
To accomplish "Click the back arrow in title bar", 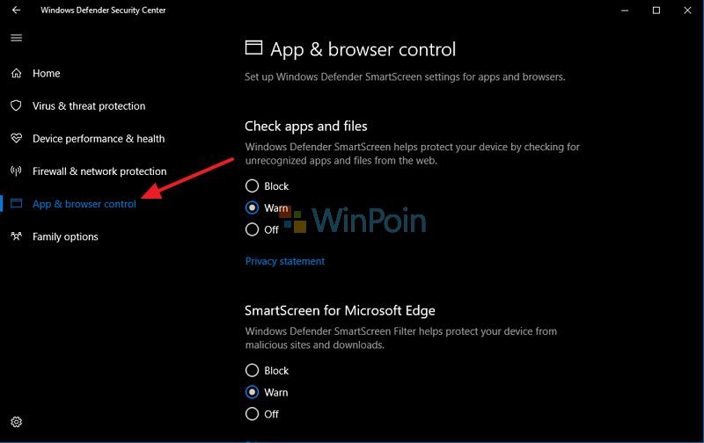I will [x=16, y=11].
